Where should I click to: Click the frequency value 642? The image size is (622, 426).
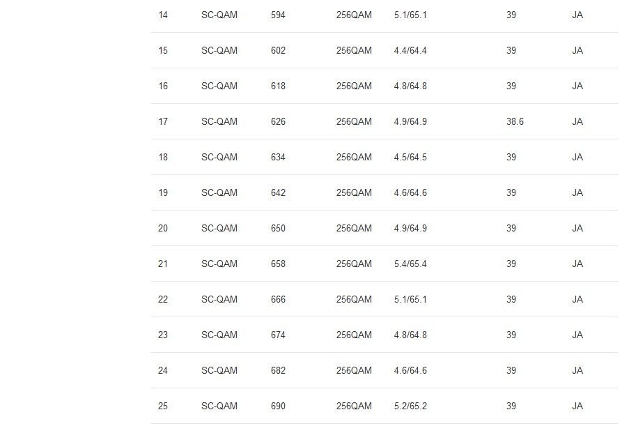[278, 192]
